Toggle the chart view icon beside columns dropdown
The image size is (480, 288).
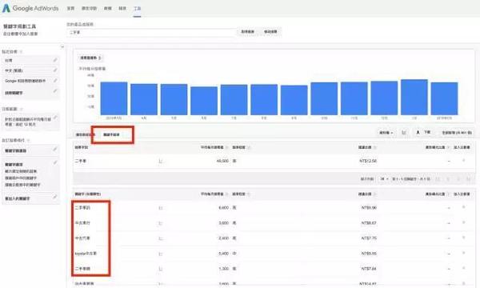click(x=404, y=133)
